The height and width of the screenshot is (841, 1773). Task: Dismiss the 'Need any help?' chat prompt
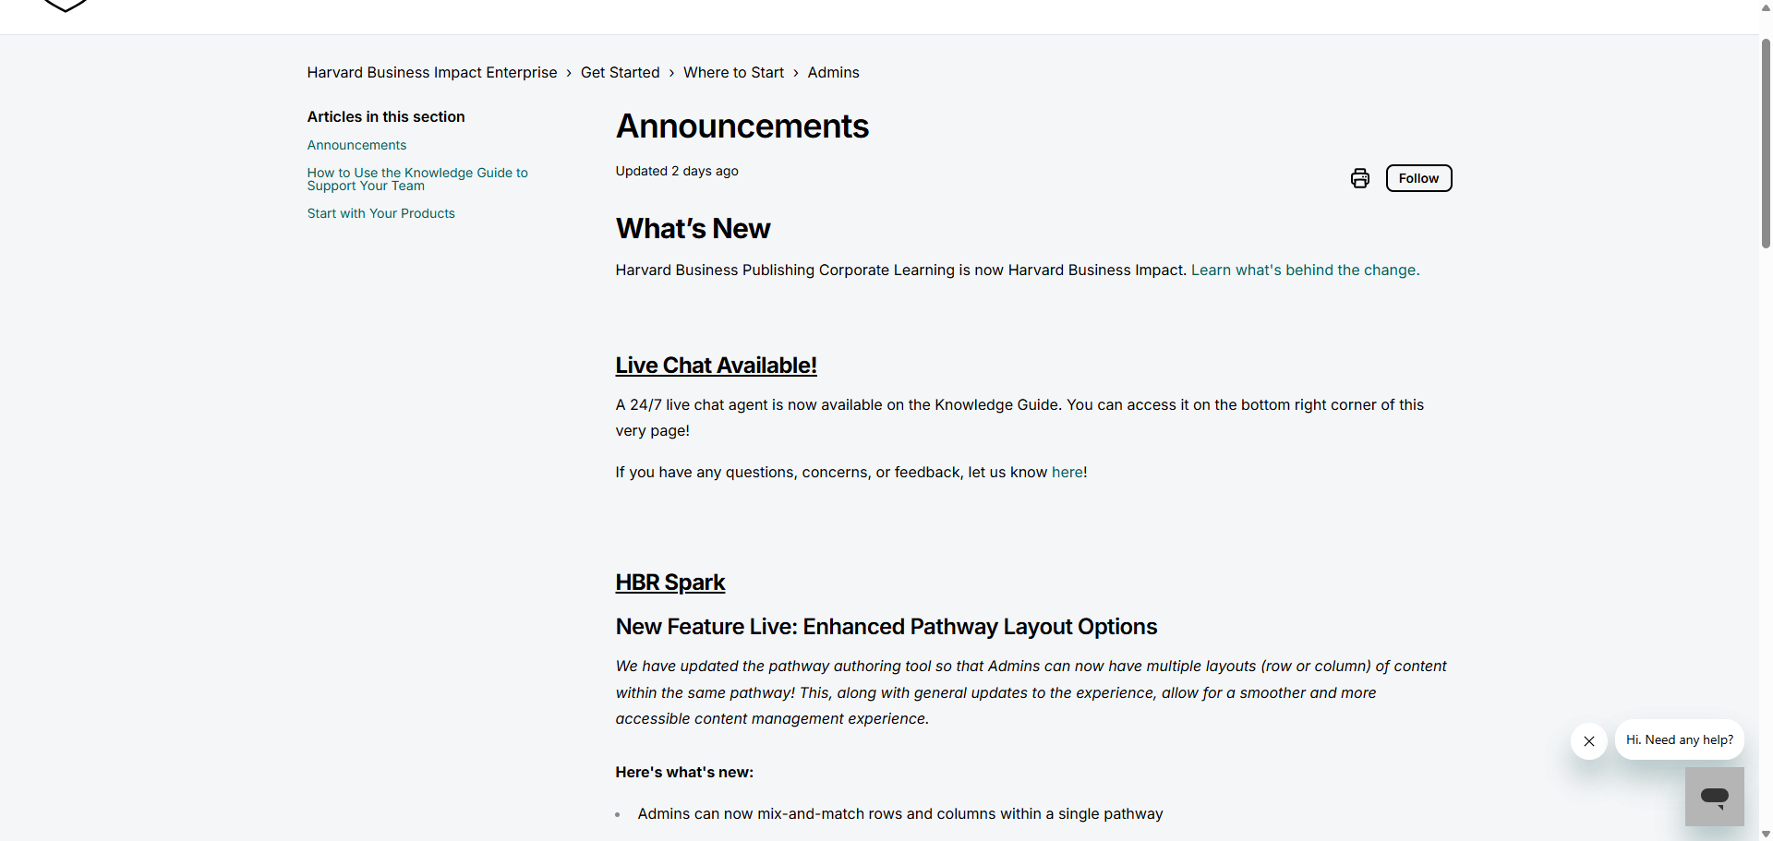(1588, 741)
